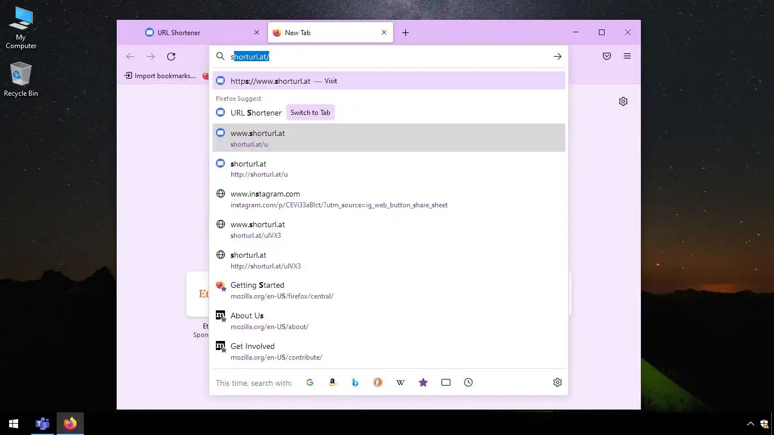This screenshot has height=435, width=774.
Task: Open www.shorturl.at shorturl.at/u suggestion
Action: pyautogui.click(x=389, y=138)
